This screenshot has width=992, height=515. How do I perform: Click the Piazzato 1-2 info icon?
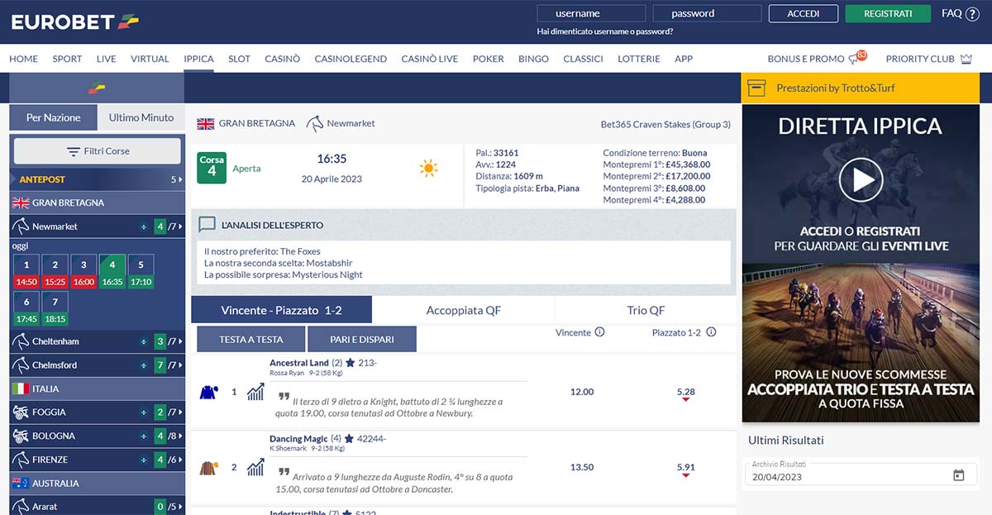(x=711, y=332)
